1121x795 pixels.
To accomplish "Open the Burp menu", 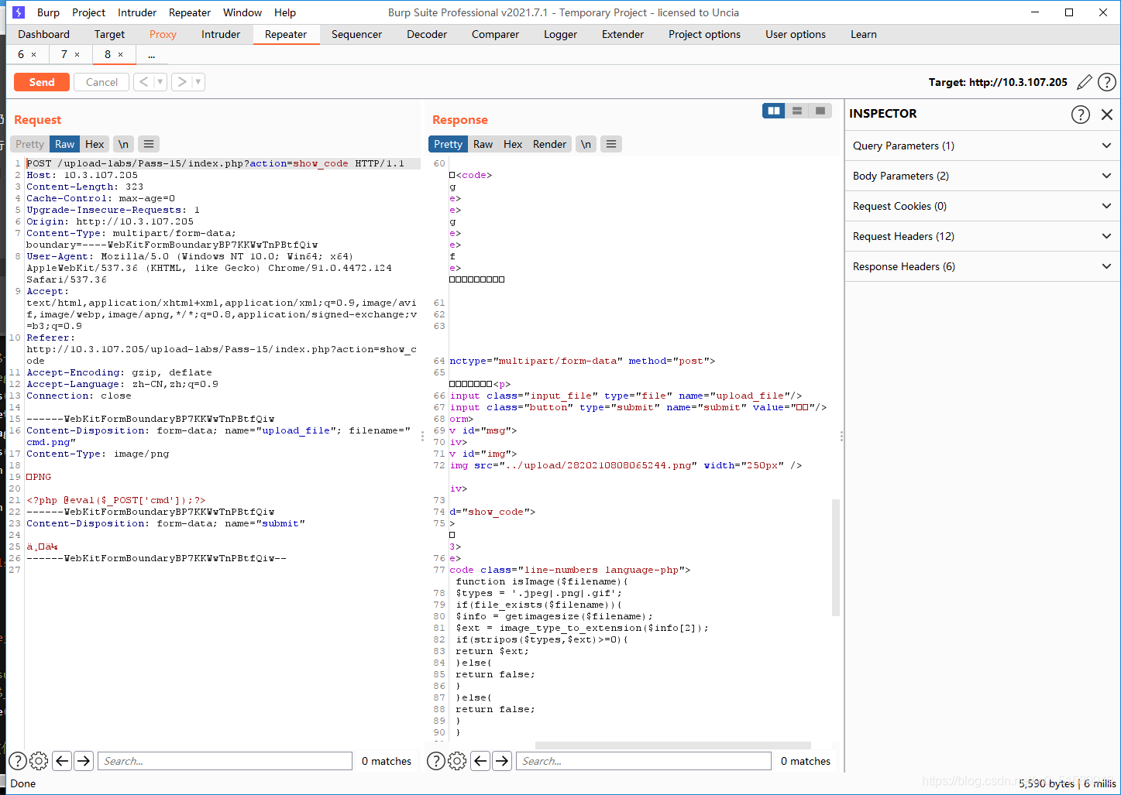I will (x=48, y=12).
